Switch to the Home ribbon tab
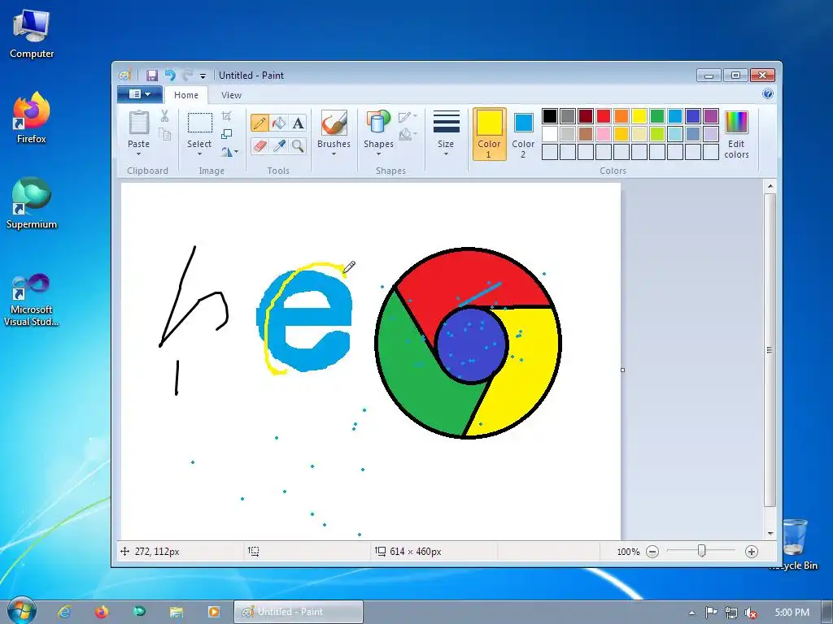The image size is (833, 624). (x=186, y=95)
